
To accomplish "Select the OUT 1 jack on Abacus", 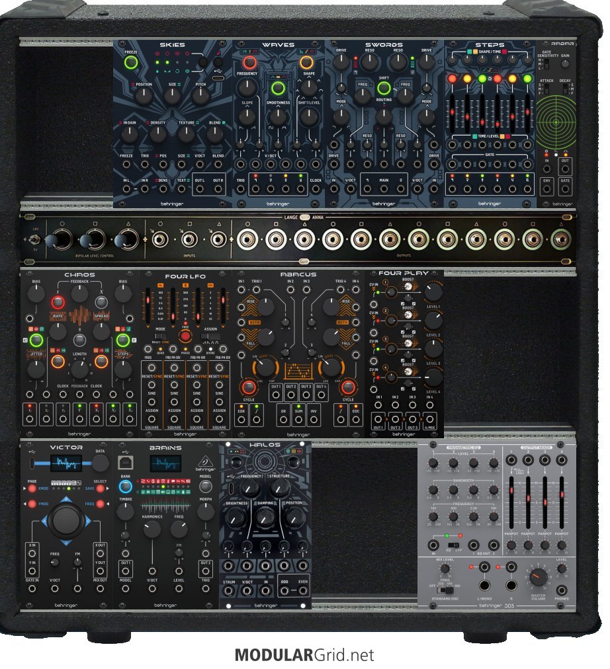I will tap(276, 395).
